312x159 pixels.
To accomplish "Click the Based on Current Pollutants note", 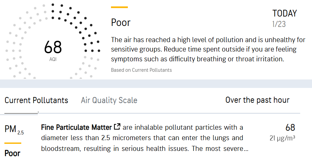I will 141,70.
